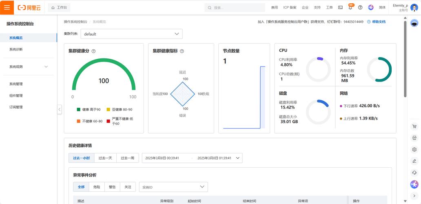Click the top search input field
Screen dimensions: 421x204
point(235,7)
